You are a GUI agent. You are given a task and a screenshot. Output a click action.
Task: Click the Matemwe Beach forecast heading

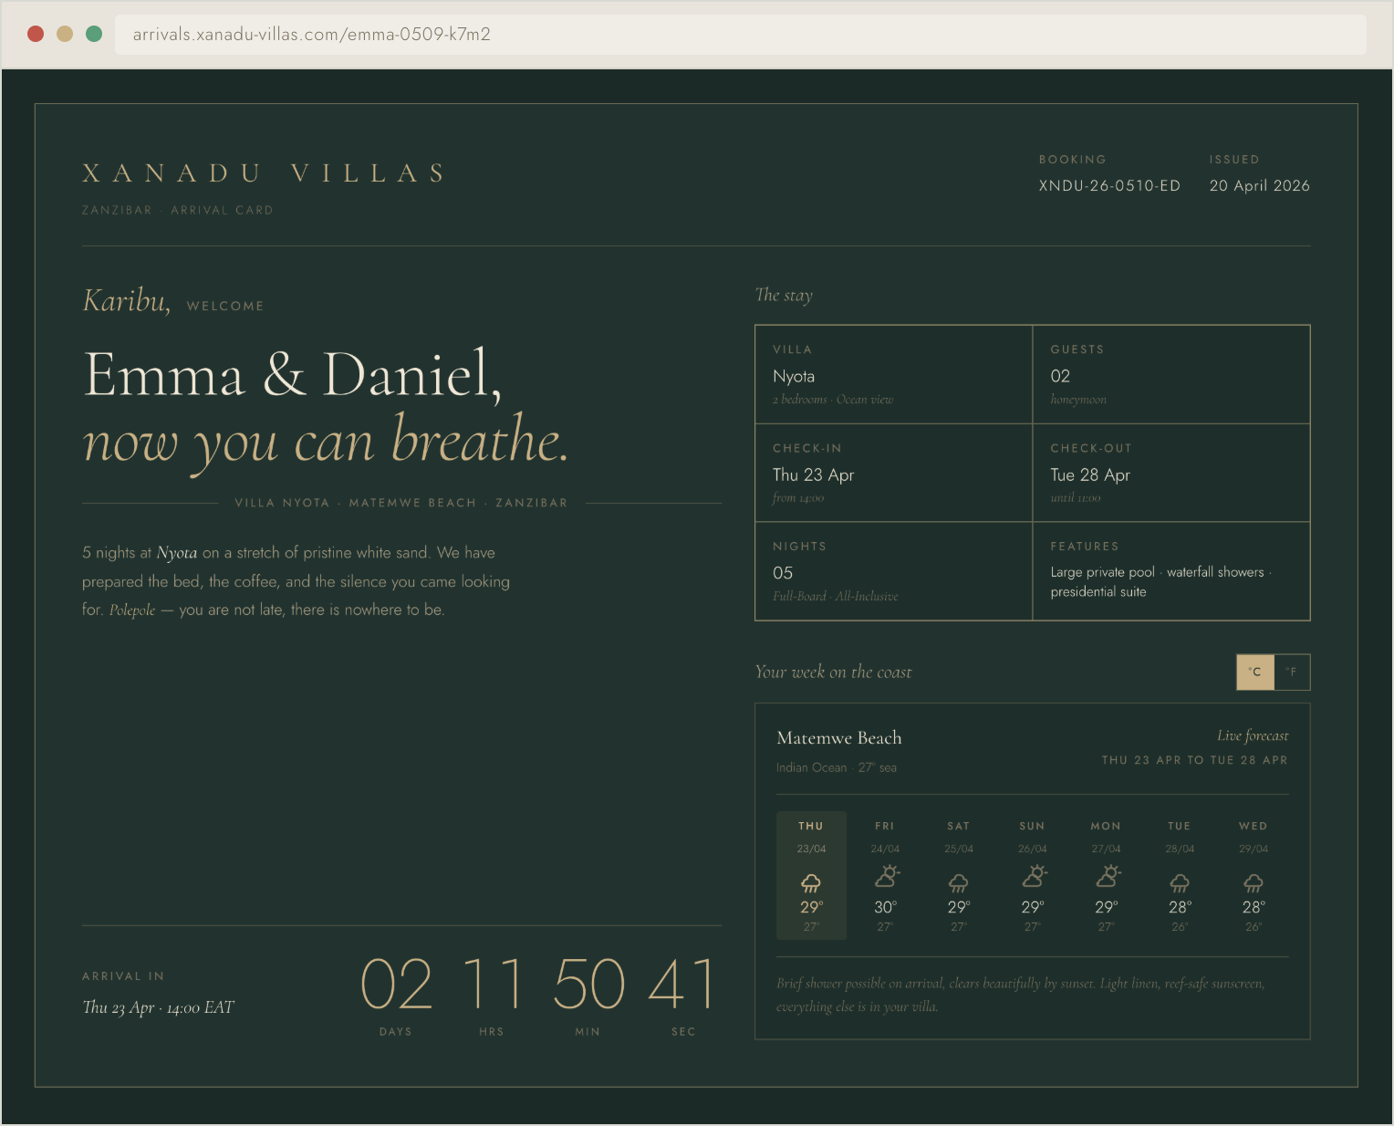click(838, 738)
